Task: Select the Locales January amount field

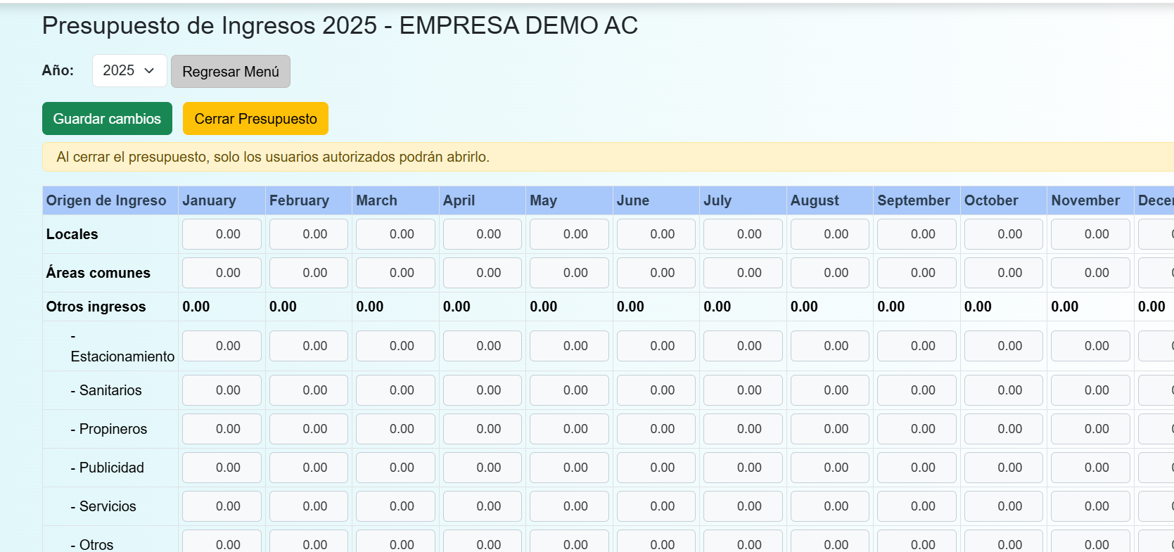Action: (x=222, y=234)
